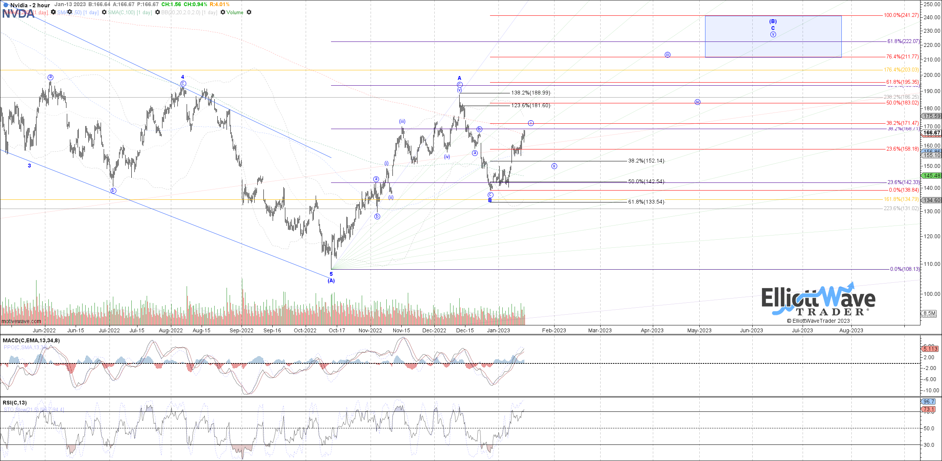Open settings gear for SMA(C,200) study
942x461 pixels.
(x=53, y=12)
